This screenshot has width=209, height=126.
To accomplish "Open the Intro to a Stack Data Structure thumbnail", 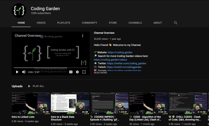I will click(x=70, y=103).
